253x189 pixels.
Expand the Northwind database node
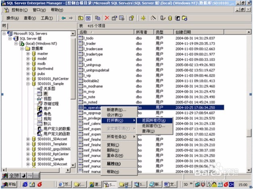click(28, 69)
